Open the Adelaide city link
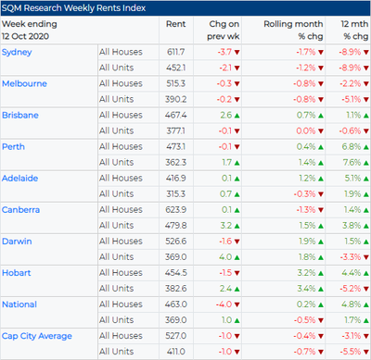Screen dimensions: 371x360 20,178
